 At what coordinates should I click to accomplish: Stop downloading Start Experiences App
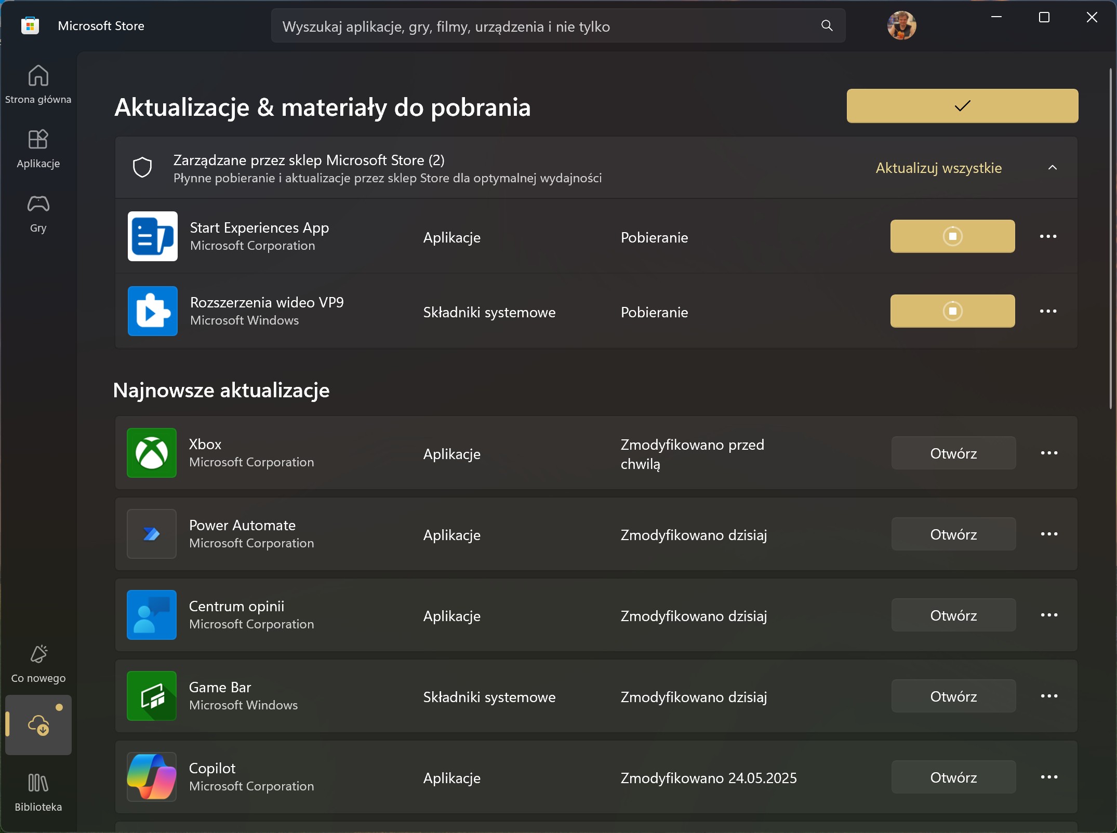(x=952, y=236)
